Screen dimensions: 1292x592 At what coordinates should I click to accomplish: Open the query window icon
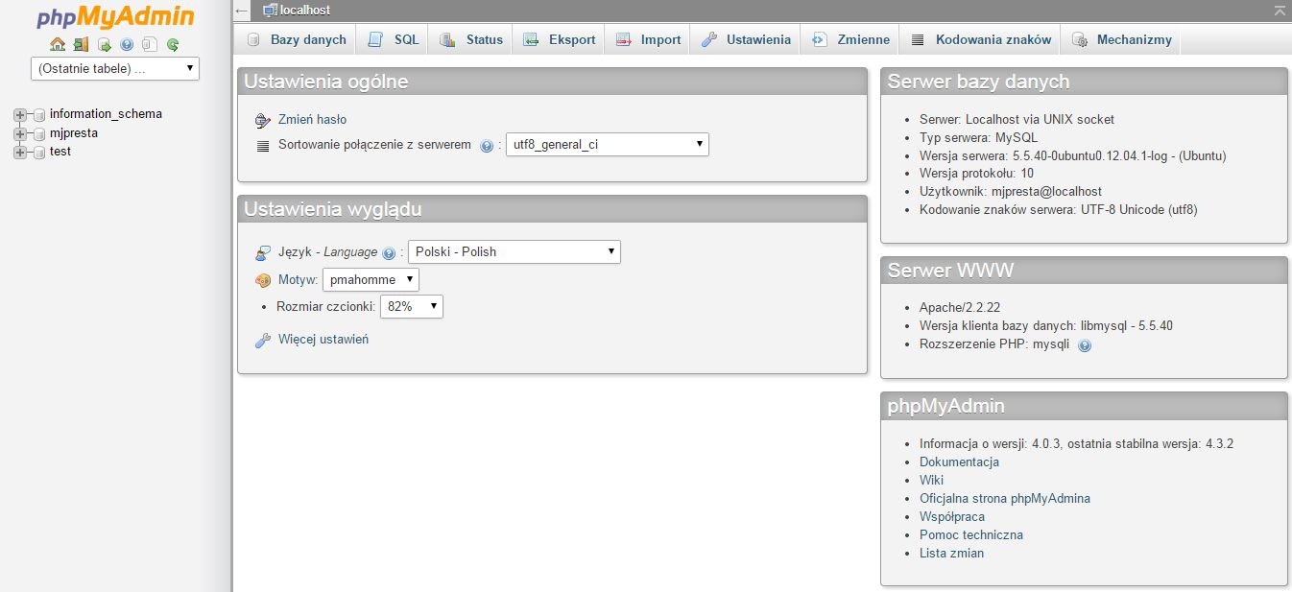105,44
